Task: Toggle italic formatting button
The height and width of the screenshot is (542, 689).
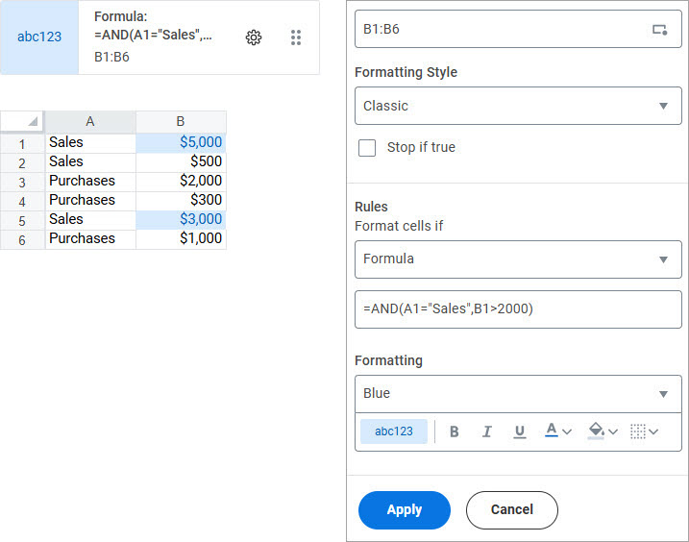Action: pos(486,431)
